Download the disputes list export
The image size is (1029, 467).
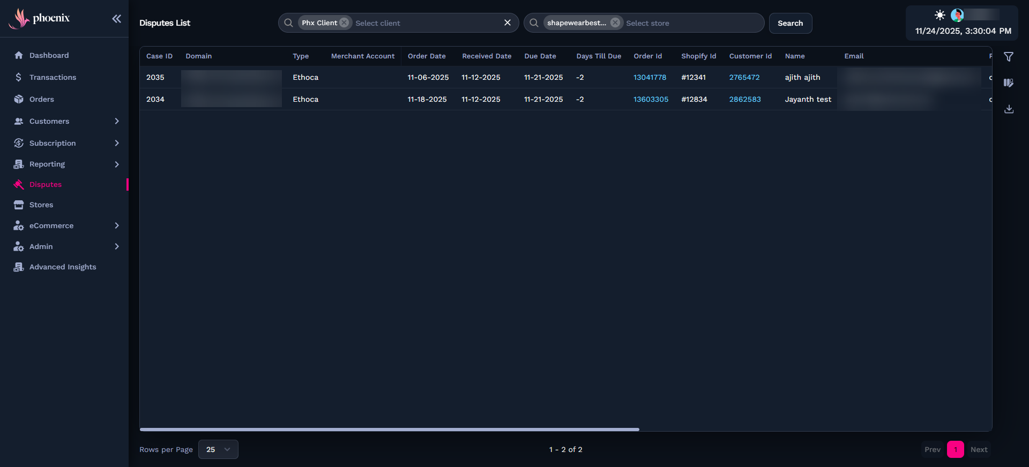click(x=1009, y=109)
